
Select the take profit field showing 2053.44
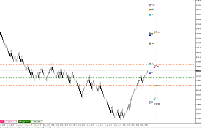(37, 122)
